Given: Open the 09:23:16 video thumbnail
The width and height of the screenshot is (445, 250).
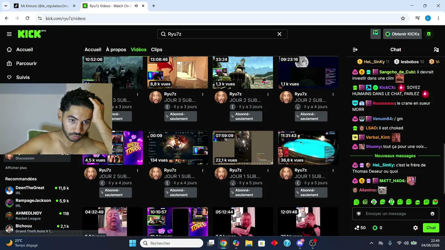Looking at the screenshot, I should point(308,72).
